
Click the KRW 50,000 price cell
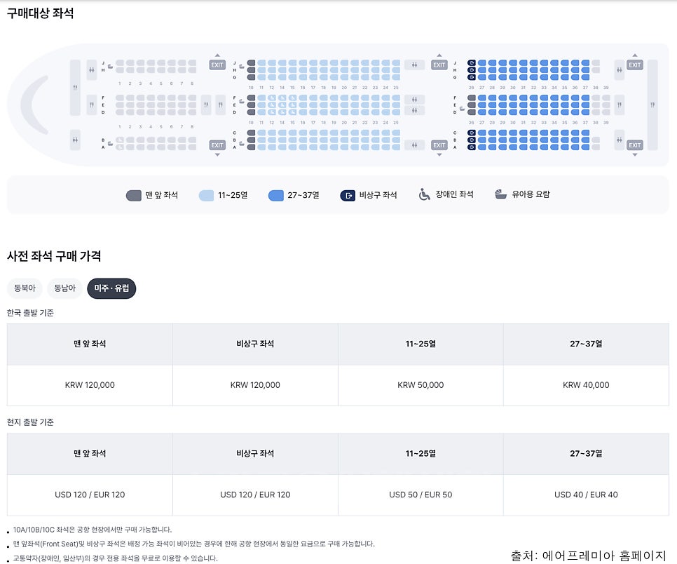pos(420,385)
